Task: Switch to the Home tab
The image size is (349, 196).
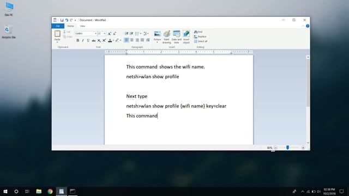Action: [70, 26]
